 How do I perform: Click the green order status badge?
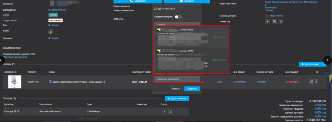click(x=53, y=15)
